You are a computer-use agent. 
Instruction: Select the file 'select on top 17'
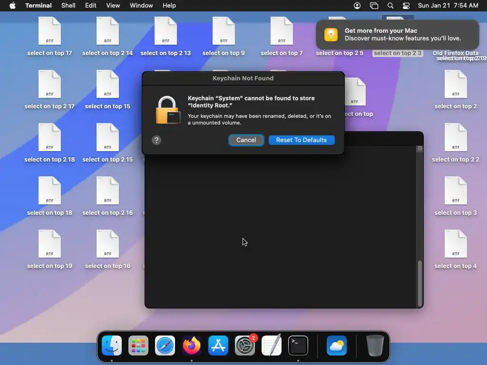coord(49,31)
